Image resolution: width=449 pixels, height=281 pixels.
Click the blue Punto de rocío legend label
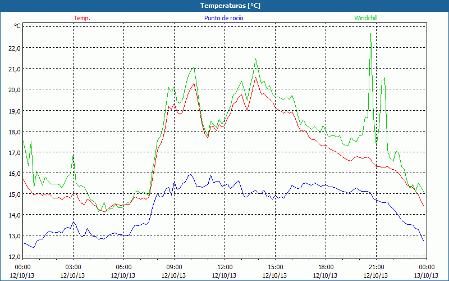pyautogui.click(x=223, y=18)
